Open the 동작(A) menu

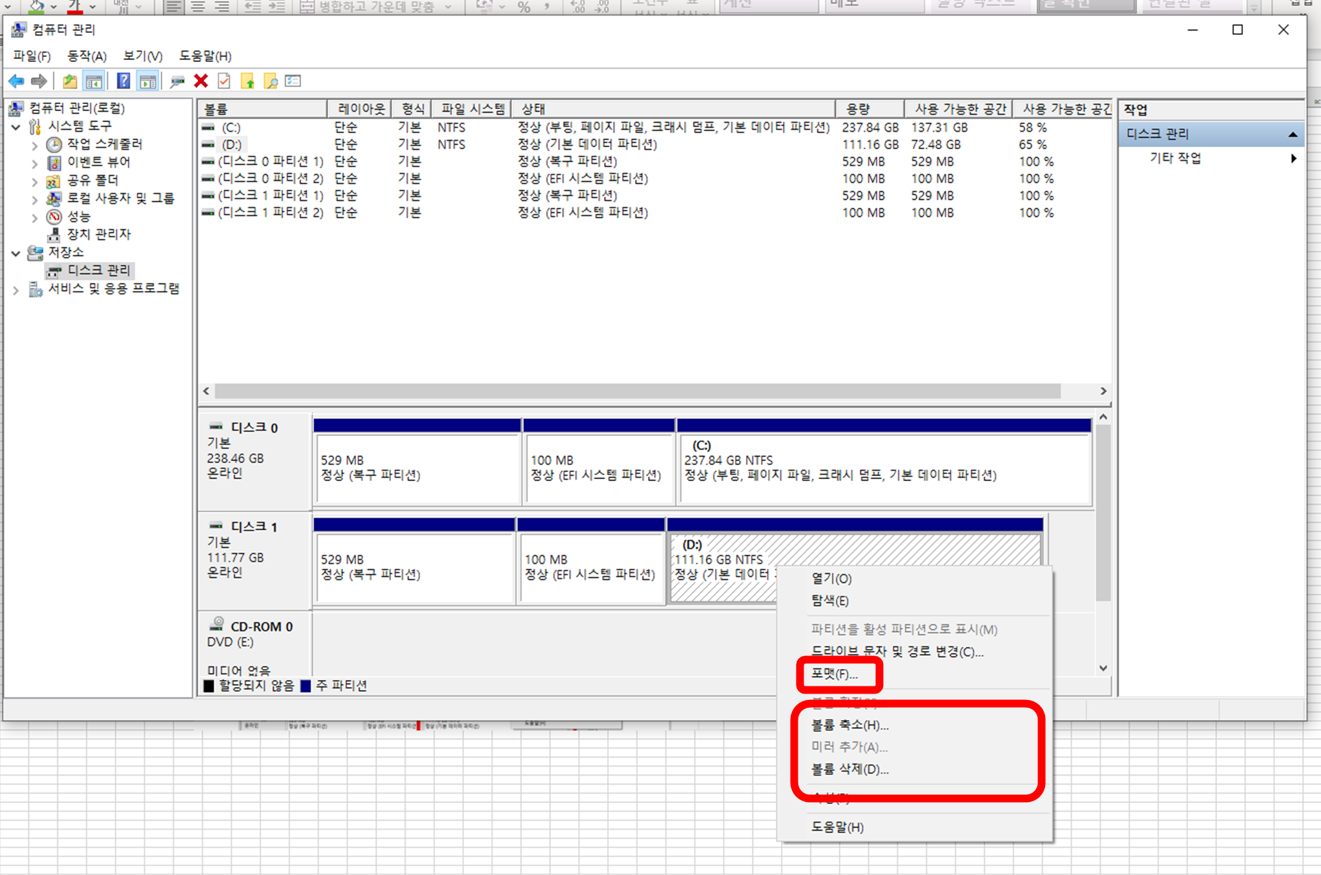point(87,56)
